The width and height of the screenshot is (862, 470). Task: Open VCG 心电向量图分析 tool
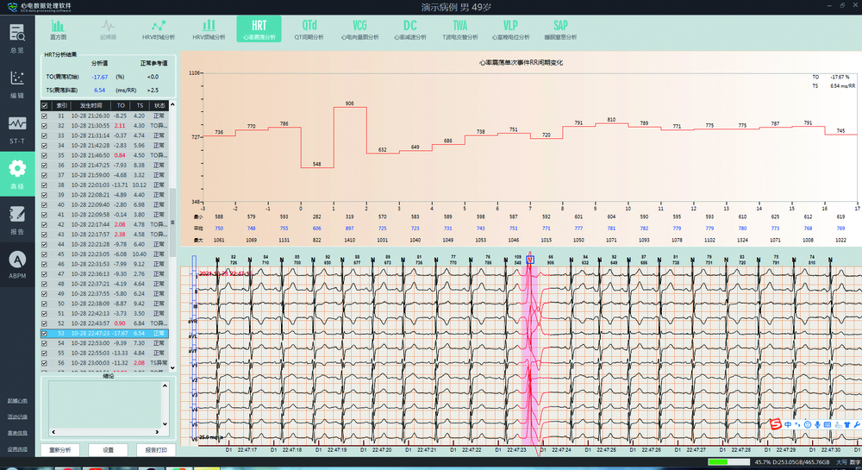359,30
